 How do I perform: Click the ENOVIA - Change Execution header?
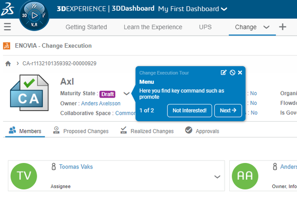pyautogui.click(x=53, y=45)
